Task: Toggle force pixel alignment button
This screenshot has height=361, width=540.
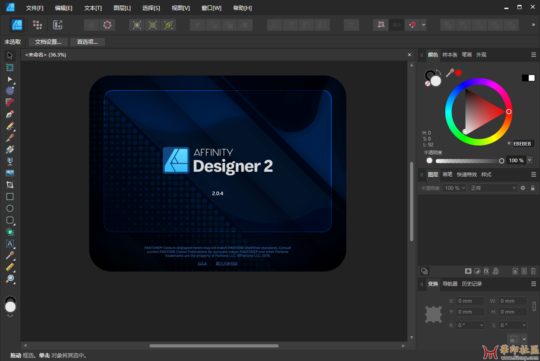Action: pos(381,25)
